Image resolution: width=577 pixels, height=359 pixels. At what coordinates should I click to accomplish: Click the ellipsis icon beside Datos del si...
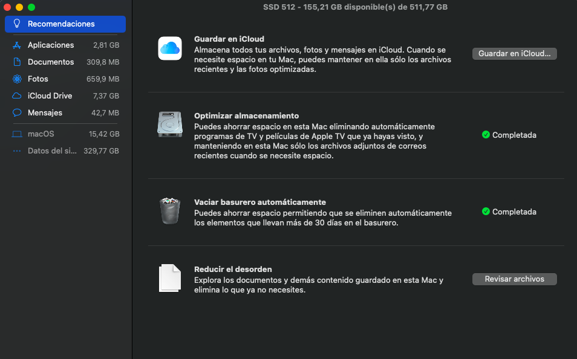pyautogui.click(x=17, y=151)
